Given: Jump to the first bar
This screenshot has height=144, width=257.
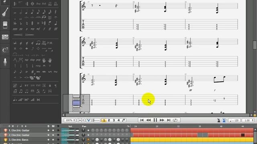Looking at the screenshot, I should click(x=142, y=120).
